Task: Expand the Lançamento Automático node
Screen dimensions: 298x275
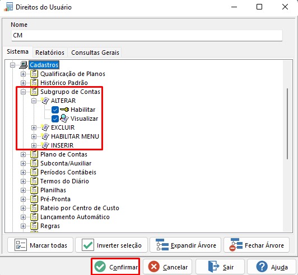Action: (x=23, y=217)
